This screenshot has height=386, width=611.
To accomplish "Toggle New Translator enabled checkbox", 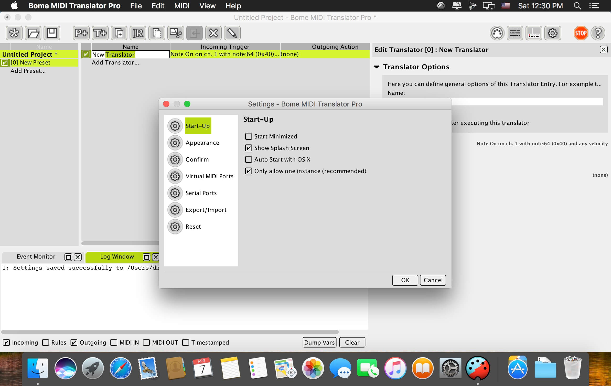I will click(86, 54).
